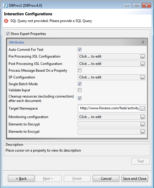Toggle Cleanup resources after each document checkbox
The width and height of the screenshot is (154, 188).
tap(80, 98)
